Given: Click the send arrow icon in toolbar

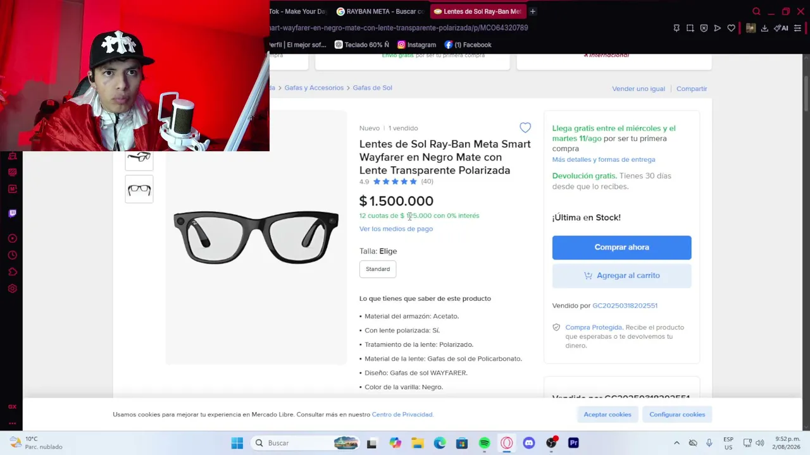Looking at the screenshot, I should (717, 28).
